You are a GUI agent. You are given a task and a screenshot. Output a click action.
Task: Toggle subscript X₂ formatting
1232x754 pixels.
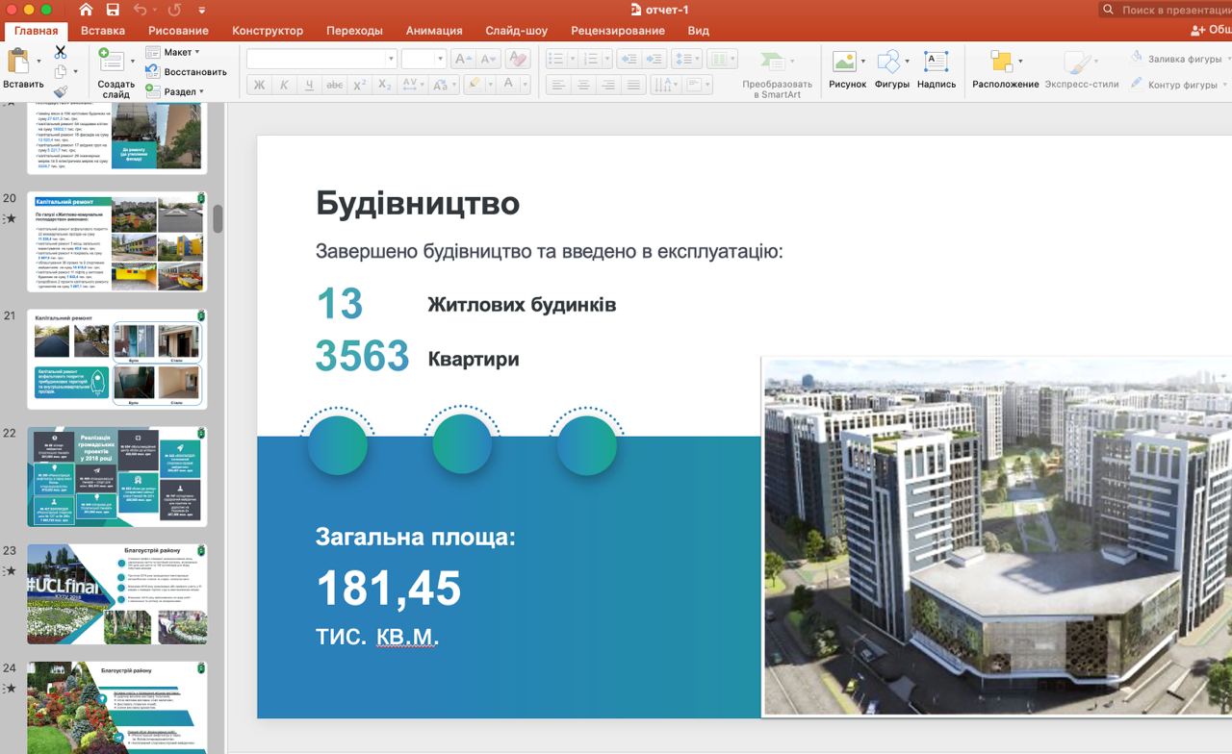coord(384,85)
